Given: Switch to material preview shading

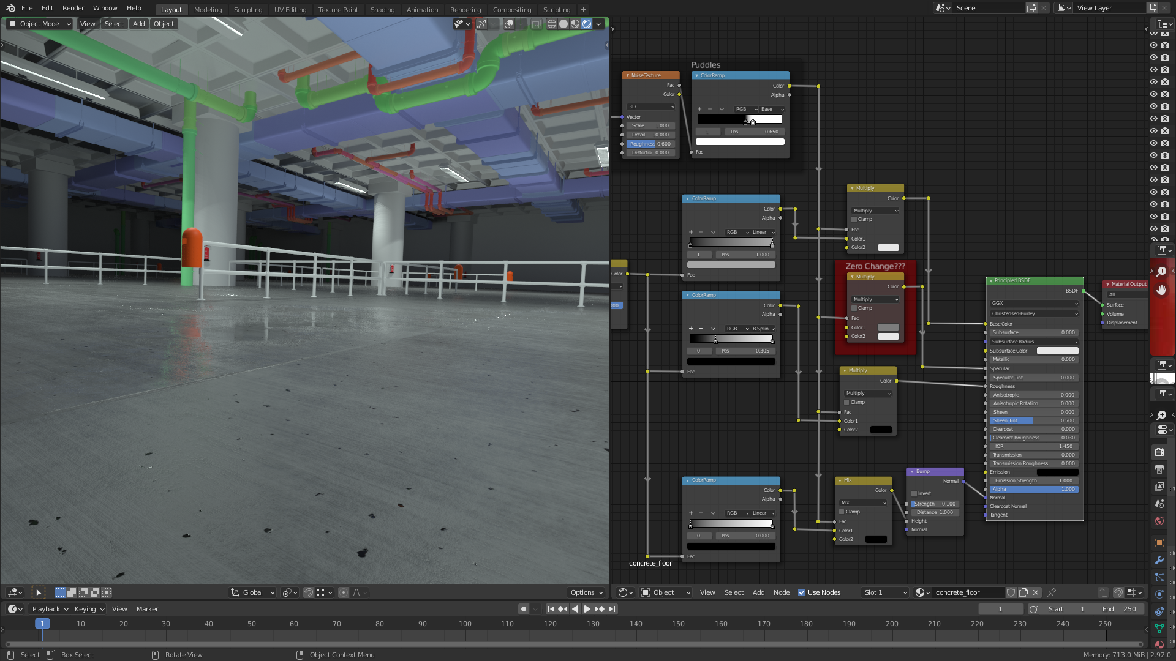Looking at the screenshot, I should (x=575, y=24).
